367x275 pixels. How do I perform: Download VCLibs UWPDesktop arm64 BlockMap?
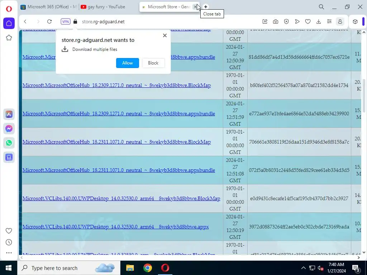(x=121, y=198)
